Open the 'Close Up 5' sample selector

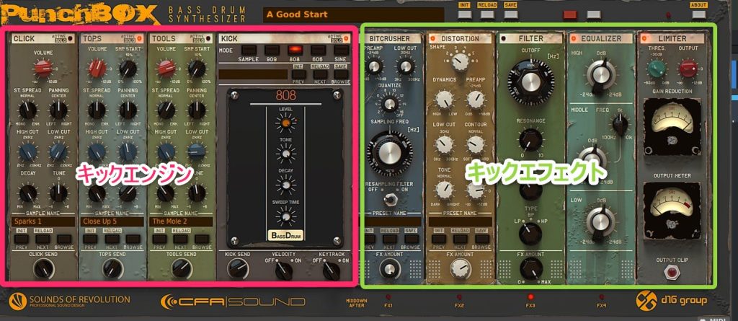click(x=112, y=221)
